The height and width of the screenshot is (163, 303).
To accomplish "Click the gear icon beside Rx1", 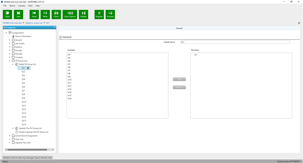I will [x=28, y=68].
